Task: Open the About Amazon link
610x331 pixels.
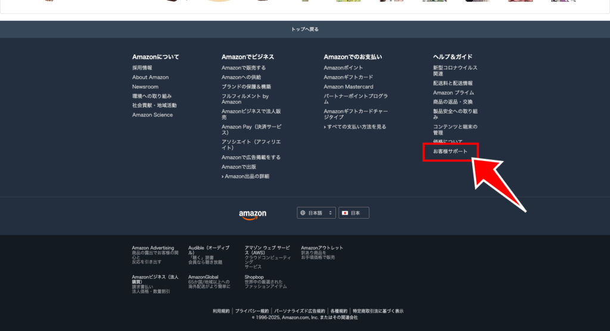Action: click(150, 77)
